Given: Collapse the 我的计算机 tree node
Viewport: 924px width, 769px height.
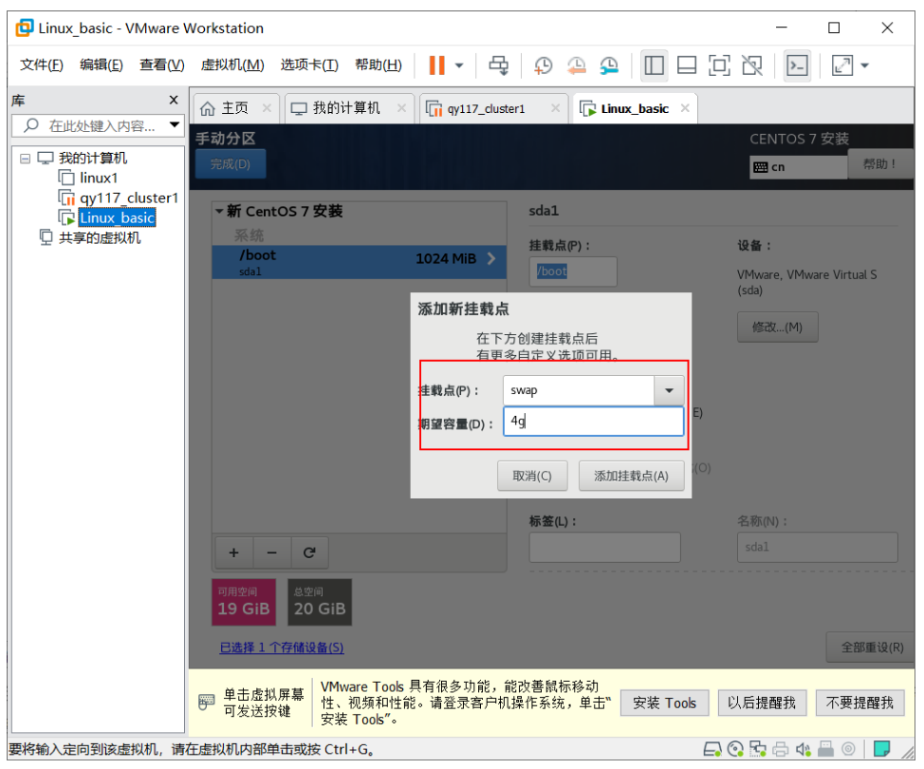Looking at the screenshot, I should (25, 158).
